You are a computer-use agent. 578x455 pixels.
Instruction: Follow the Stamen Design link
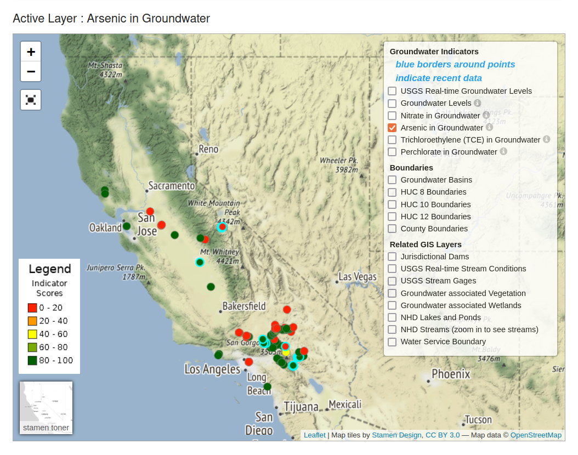point(396,435)
